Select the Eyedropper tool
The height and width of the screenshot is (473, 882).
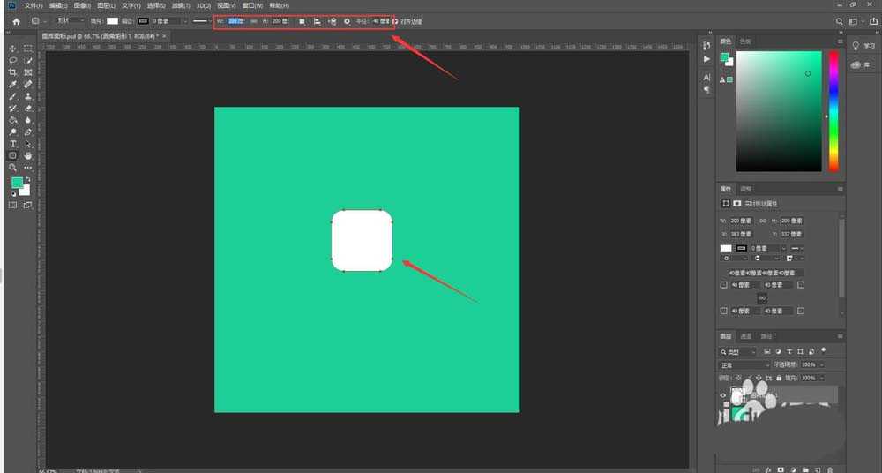tap(13, 84)
